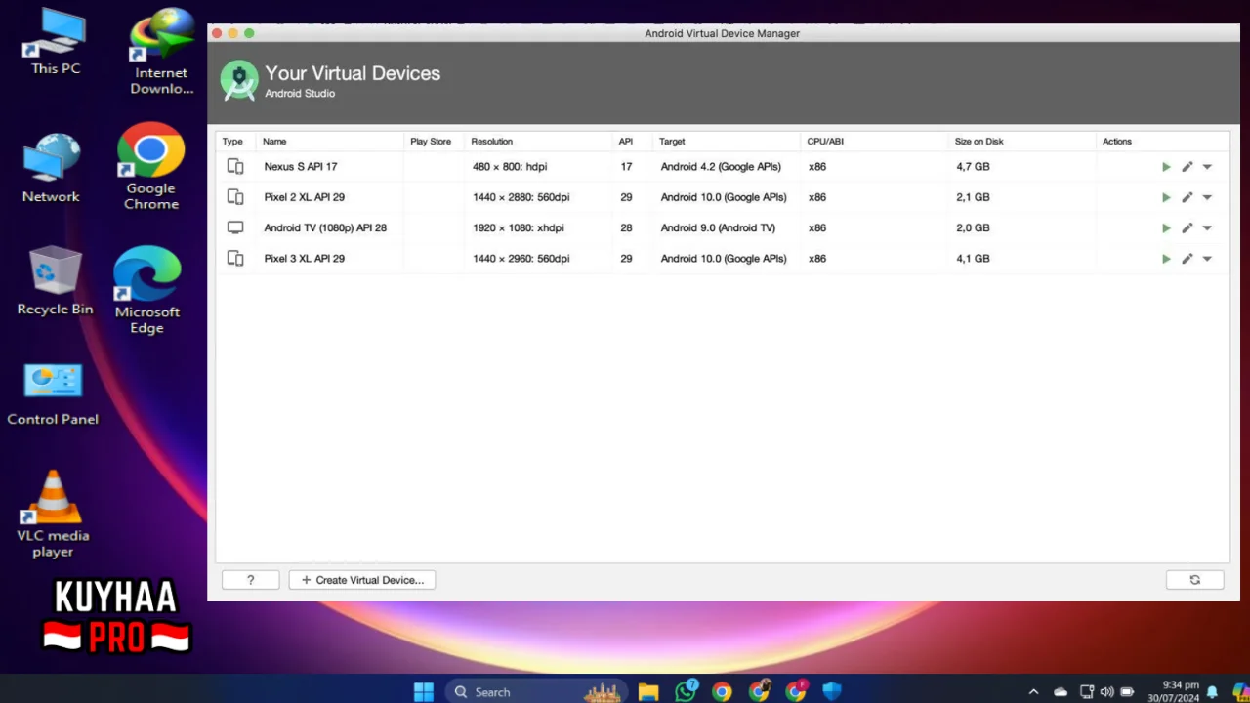Sort by the Play Store column header

tap(434, 142)
